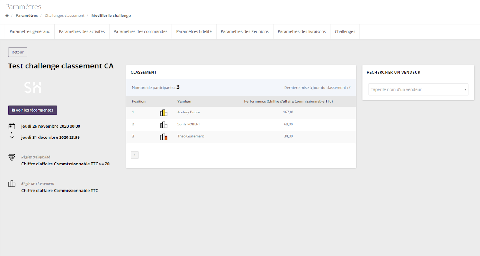
Task: Click the 'Voir les récompenses' button
Action: coord(33,110)
